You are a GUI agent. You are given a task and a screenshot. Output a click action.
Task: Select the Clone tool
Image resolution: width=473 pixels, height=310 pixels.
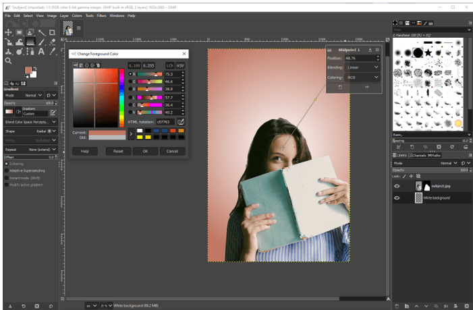pyautogui.click(x=9, y=51)
